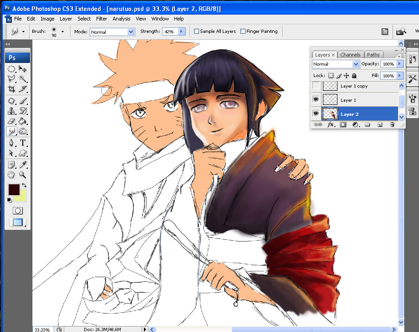The height and width of the screenshot is (332, 419).
Task: Open the Layers panel options menu
Action: tap(401, 56)
